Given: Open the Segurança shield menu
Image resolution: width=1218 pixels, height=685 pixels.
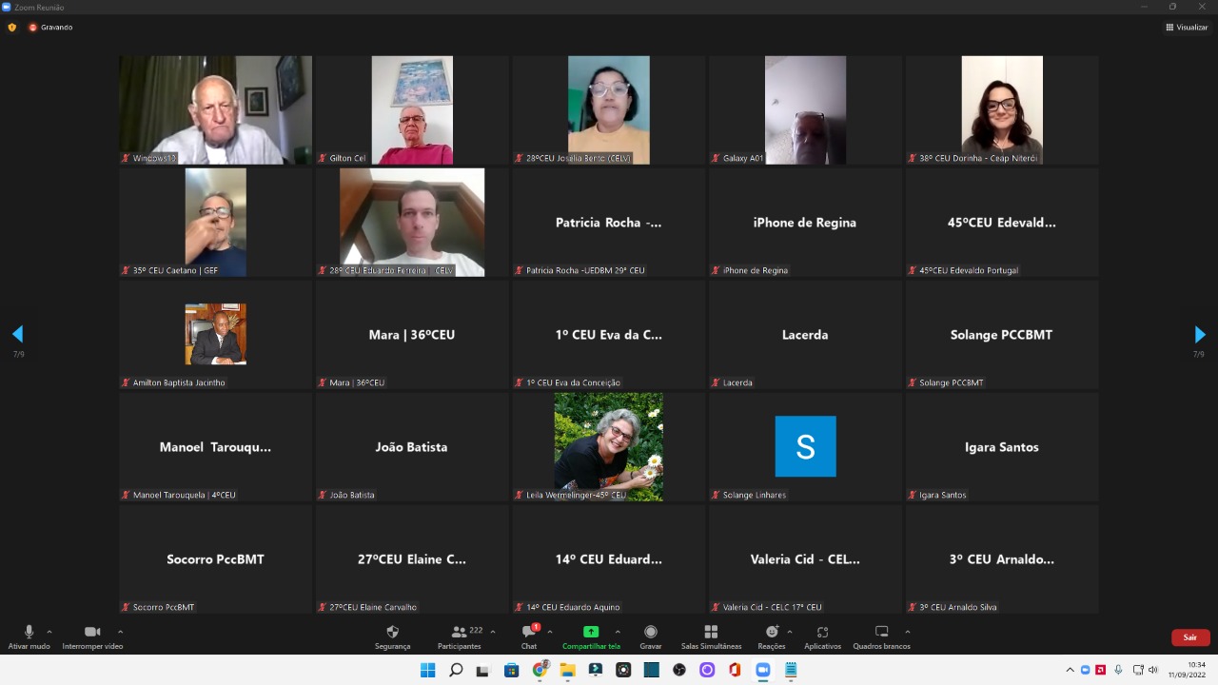Looking at the screenshot, I should pos(392,636).
